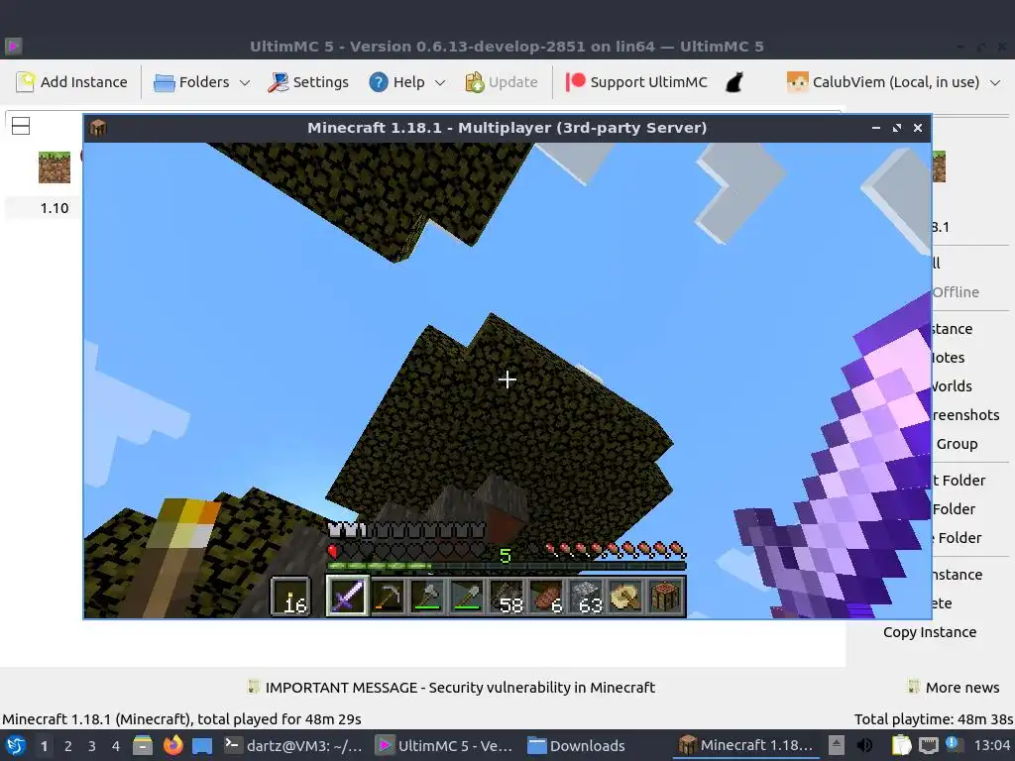The image size is (1015, 761).
Task: Select the crafting table hotbar slot
Action: (x=665, y=596)
